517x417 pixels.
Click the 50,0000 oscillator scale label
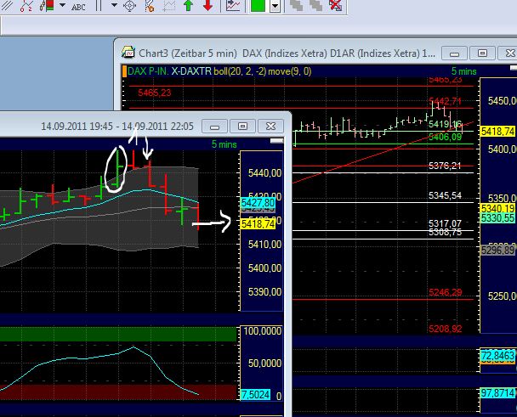click(x=264, y=363)
